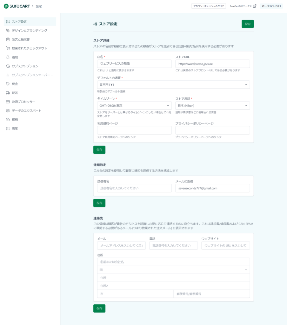The width and height of the screenshot is (287, 325).
Task: Click the SureCart logo icon
Action: 6,6
